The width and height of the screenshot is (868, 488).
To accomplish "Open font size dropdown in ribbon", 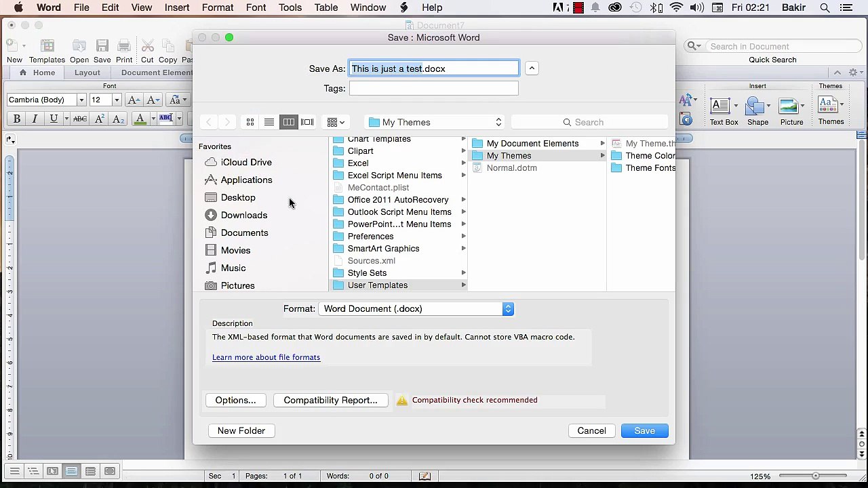I will pos(117,100).
